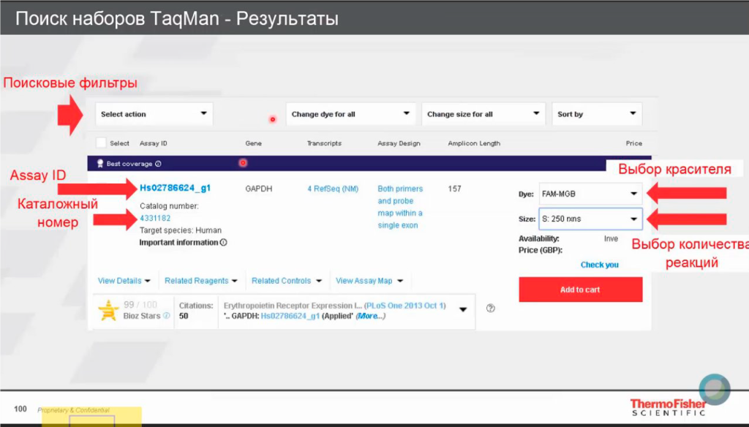Open the View Assay Map menu
The width and height of the screenshot is (749, 427).
click(x=364, y=281)
